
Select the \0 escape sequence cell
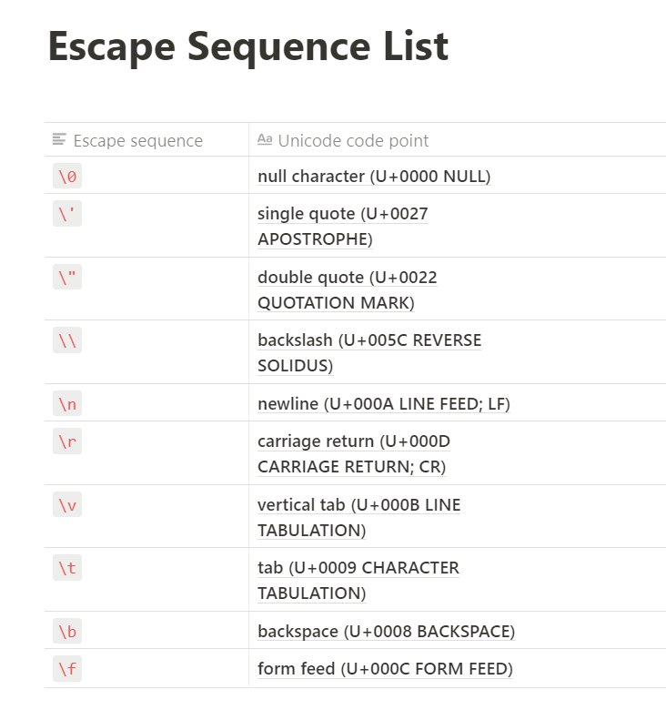point(146,176)
